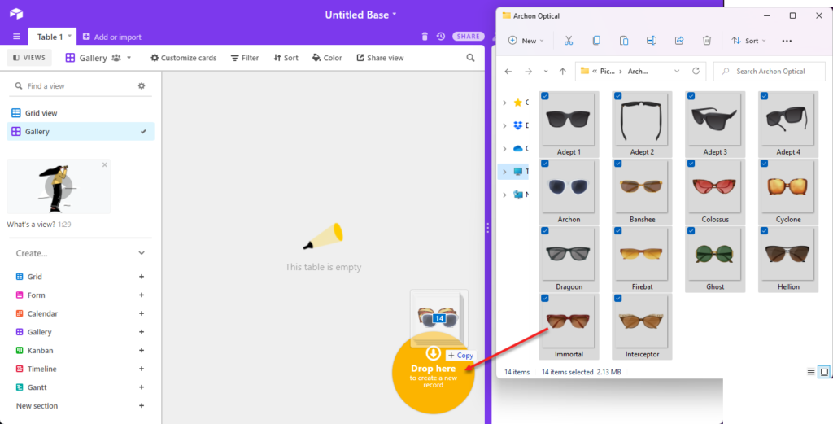This screenshot has height=424, width=833.
Task: Refresh the Archon Optical folder
Action: click(x=696, y=71)
